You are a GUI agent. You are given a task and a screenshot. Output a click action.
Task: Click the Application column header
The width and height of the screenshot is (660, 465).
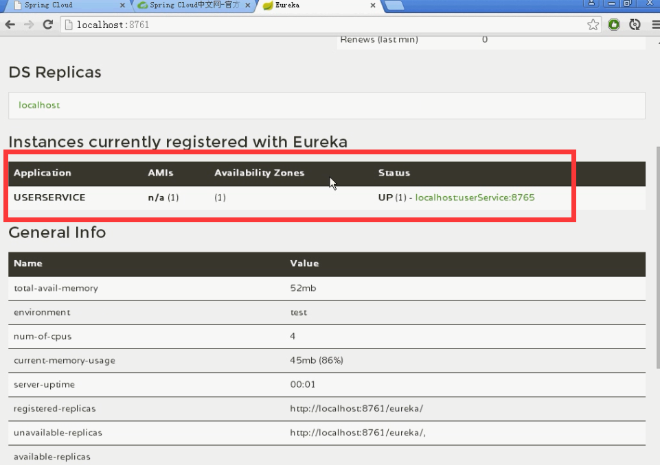click(x=42, y=173)
